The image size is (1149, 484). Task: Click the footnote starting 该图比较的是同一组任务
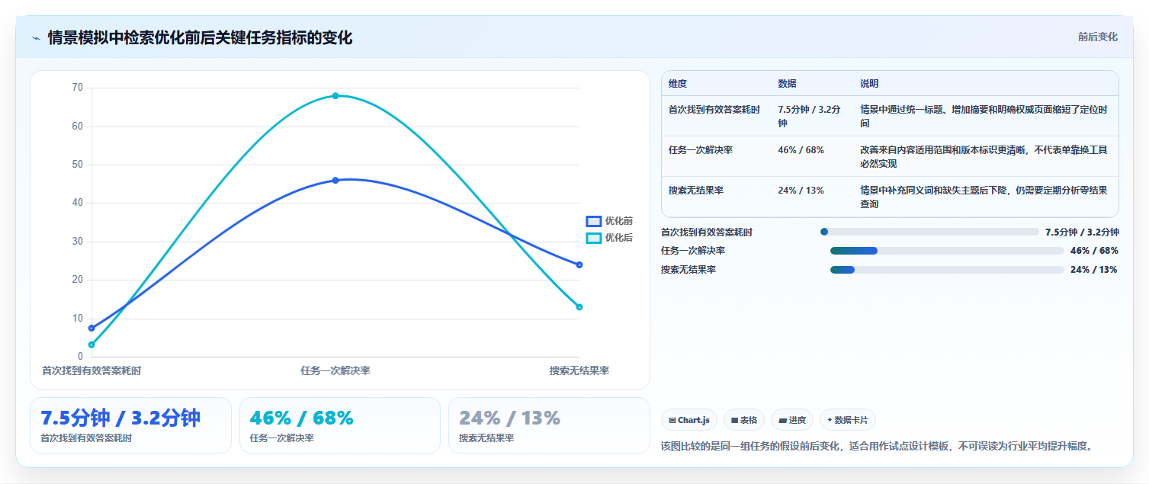coord(877,446)
